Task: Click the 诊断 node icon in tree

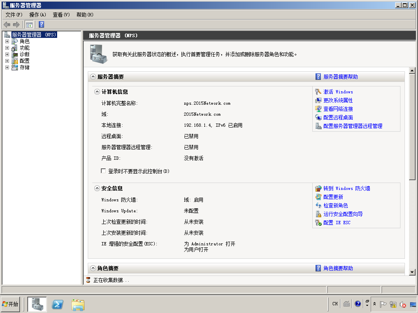Action: (x=15, y=54)
